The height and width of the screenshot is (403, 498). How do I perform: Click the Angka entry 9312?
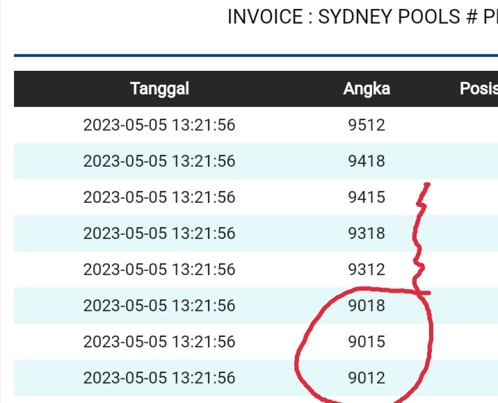click(x=367, y=270)
